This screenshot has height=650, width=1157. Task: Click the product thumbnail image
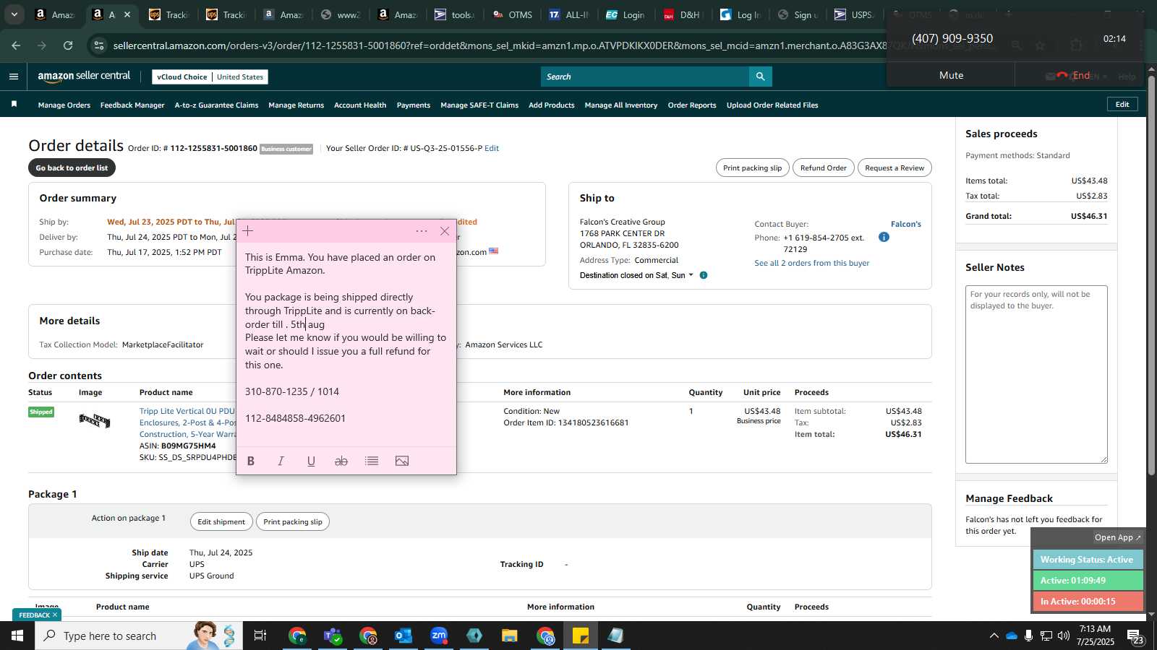pos(95,420)
